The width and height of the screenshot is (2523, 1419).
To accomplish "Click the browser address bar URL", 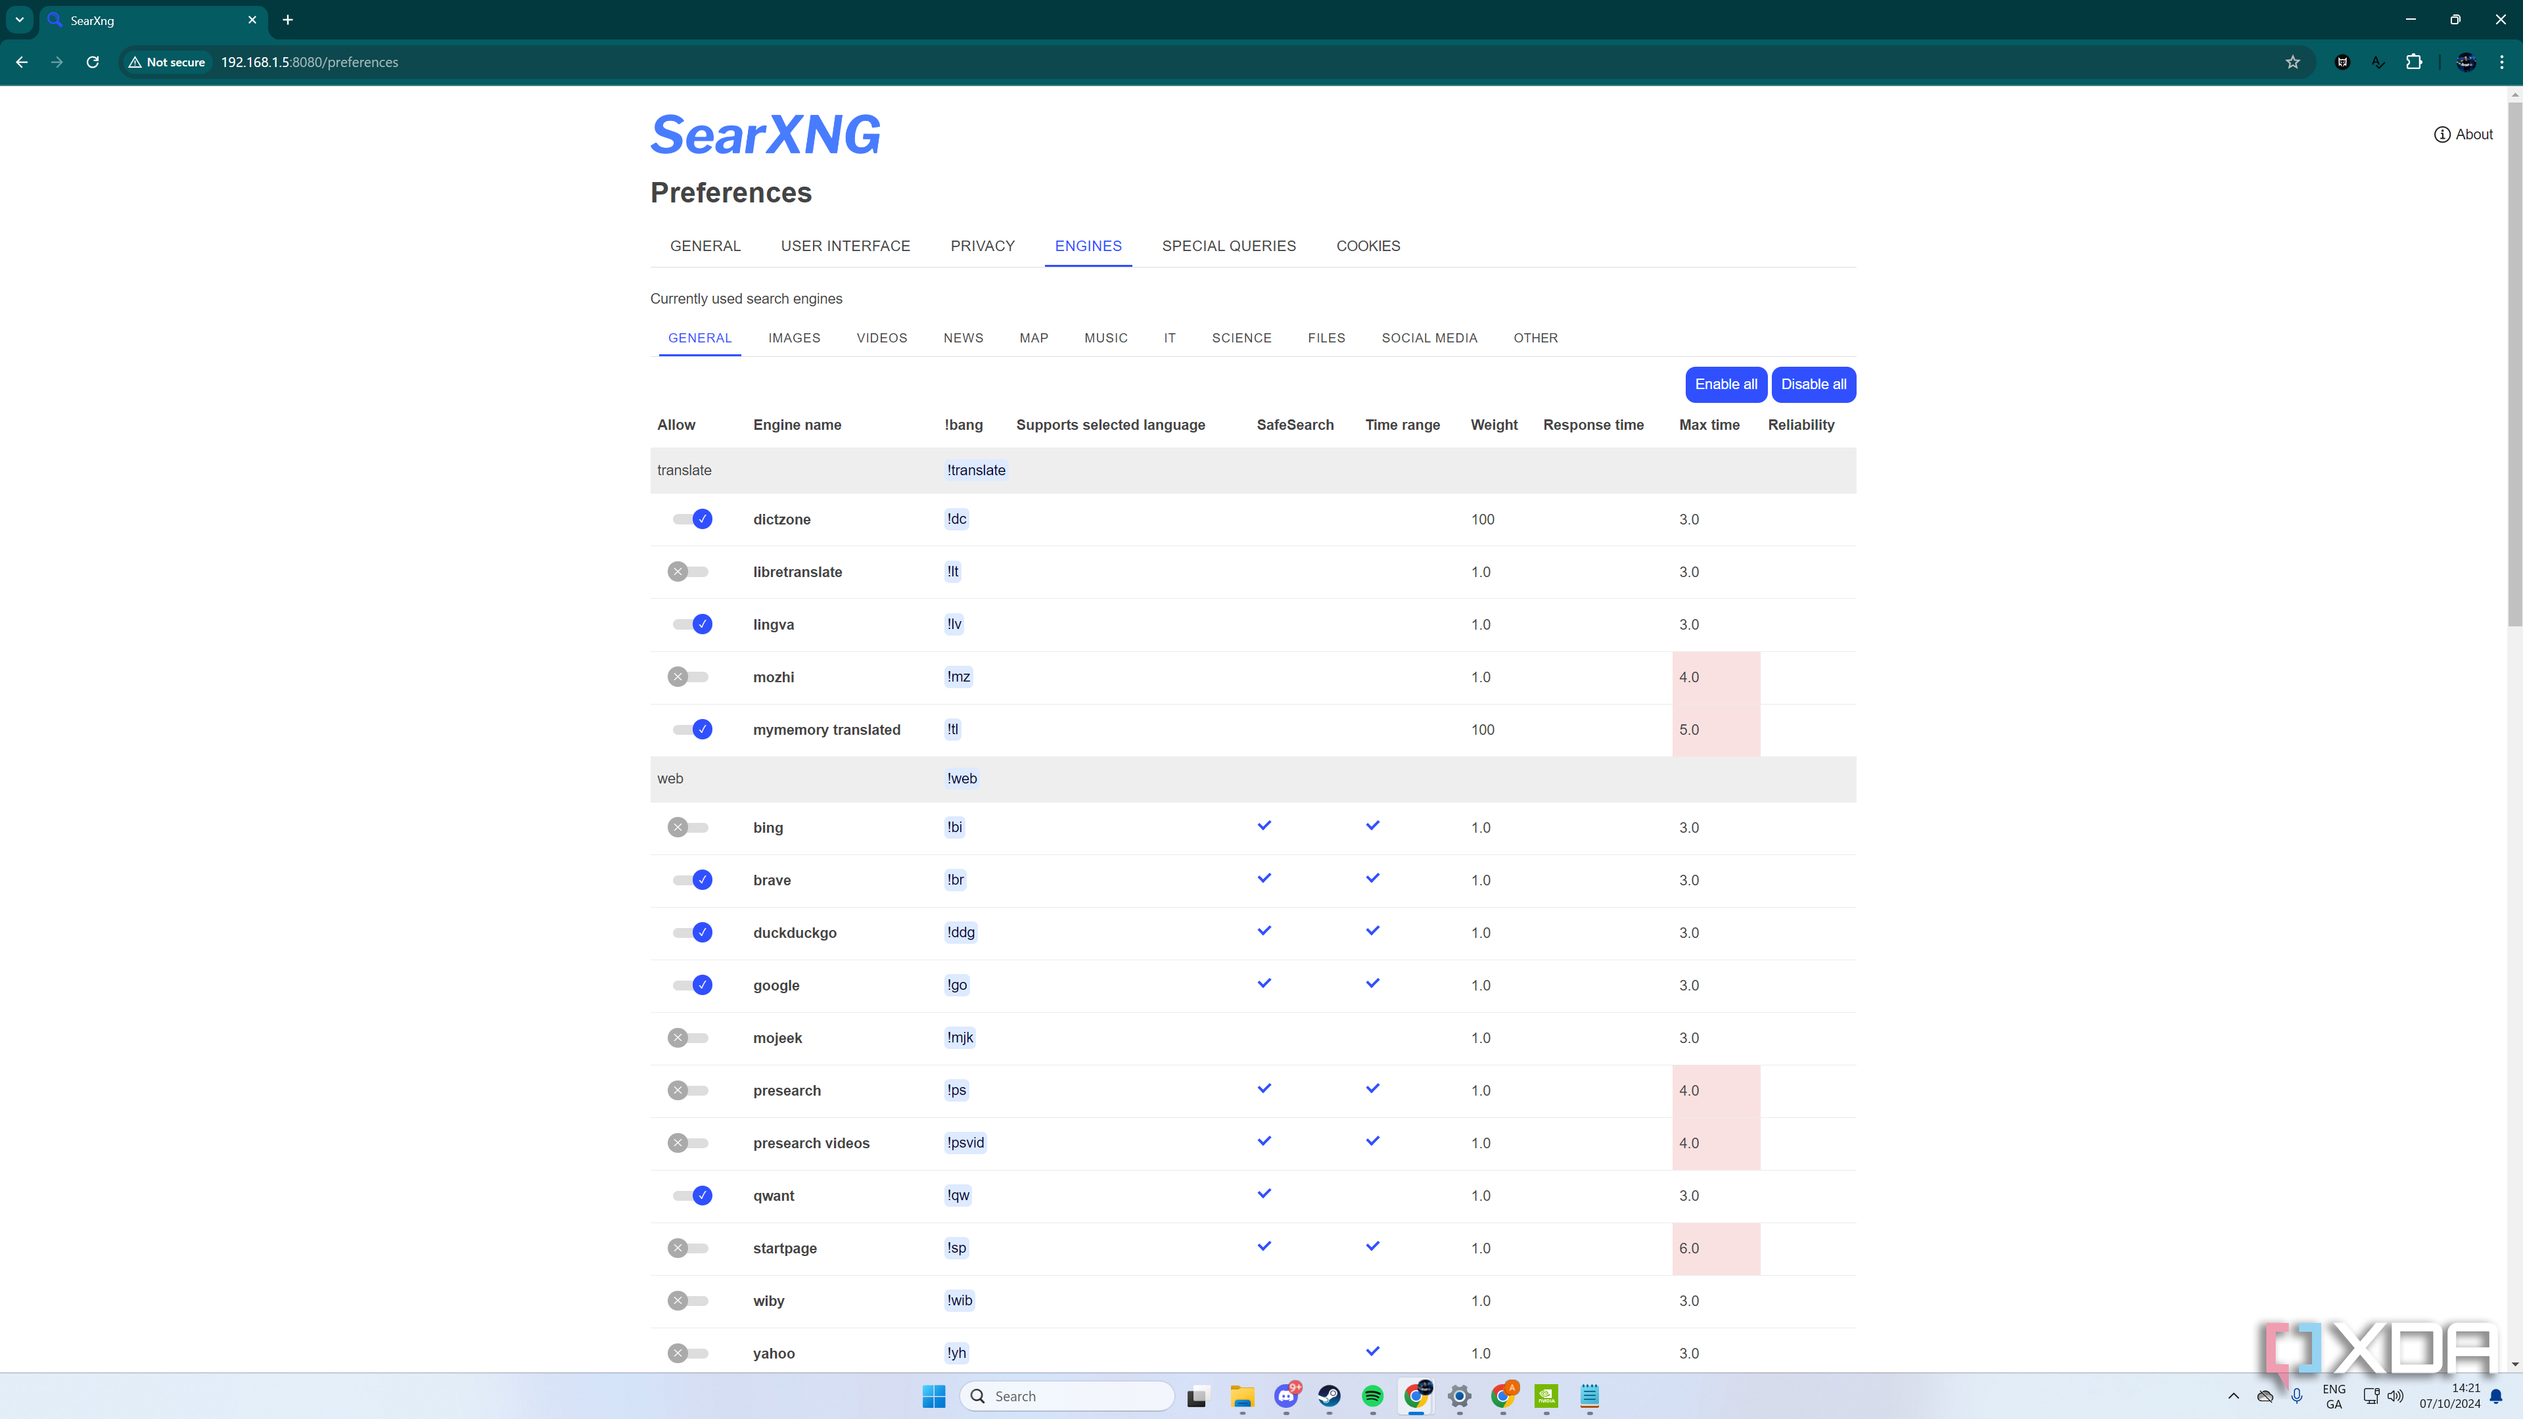I will pos(310,62).
